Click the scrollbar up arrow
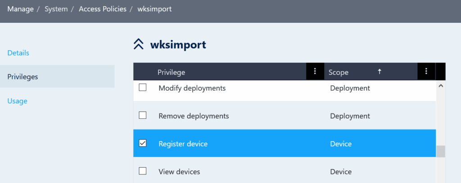Image resolution: width=461 pixels, height=183 pixels. click(441, 86)
